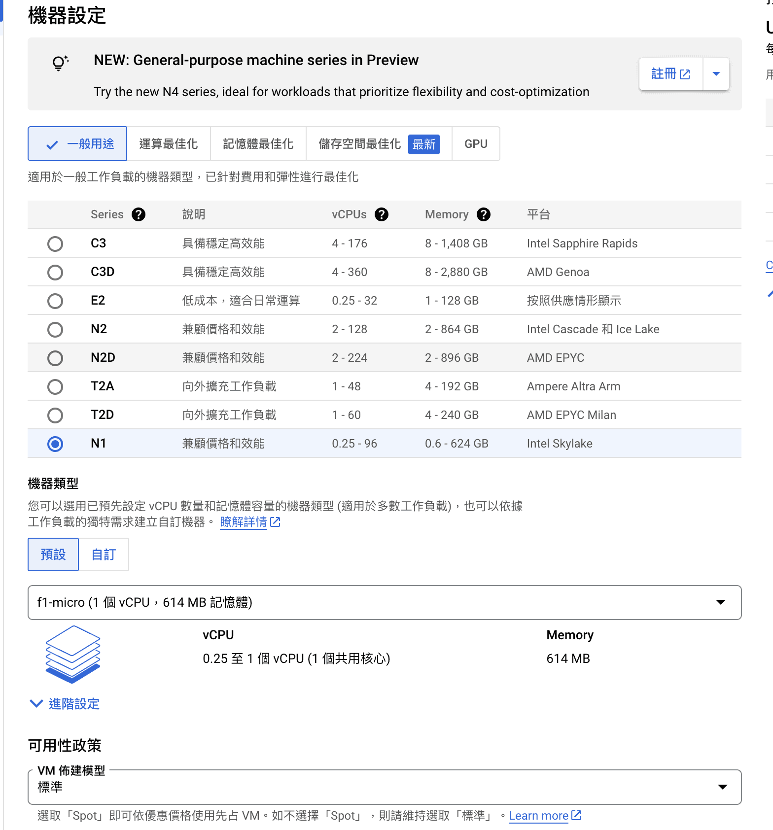773x830 pixels.
Task: Switch to the GPU tab
Action: (x=476, y=144)
